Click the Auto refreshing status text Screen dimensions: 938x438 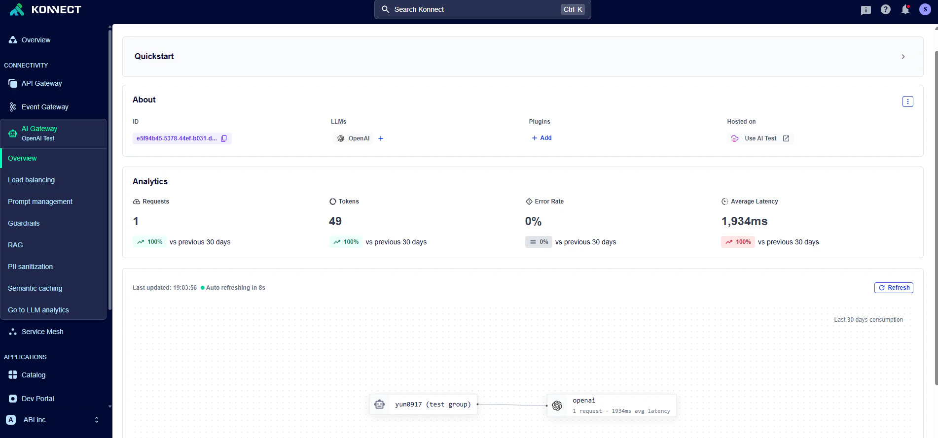point(236,288)
